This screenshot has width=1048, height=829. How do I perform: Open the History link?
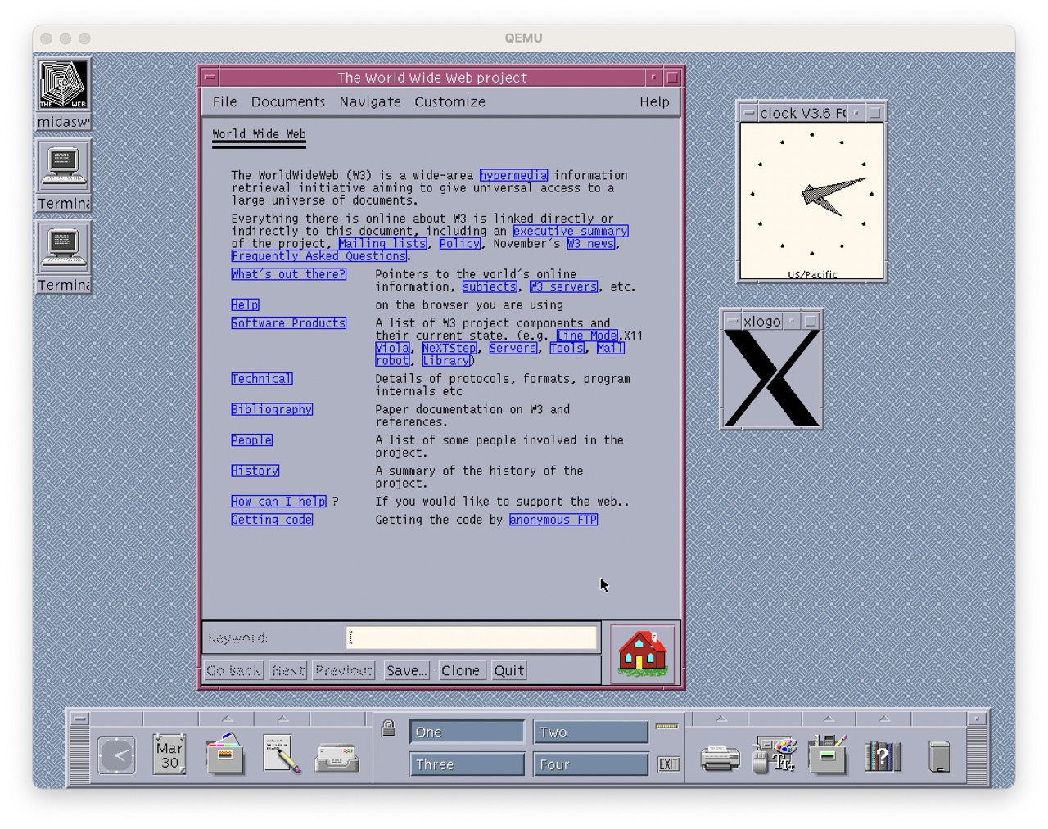click(255, 471)
